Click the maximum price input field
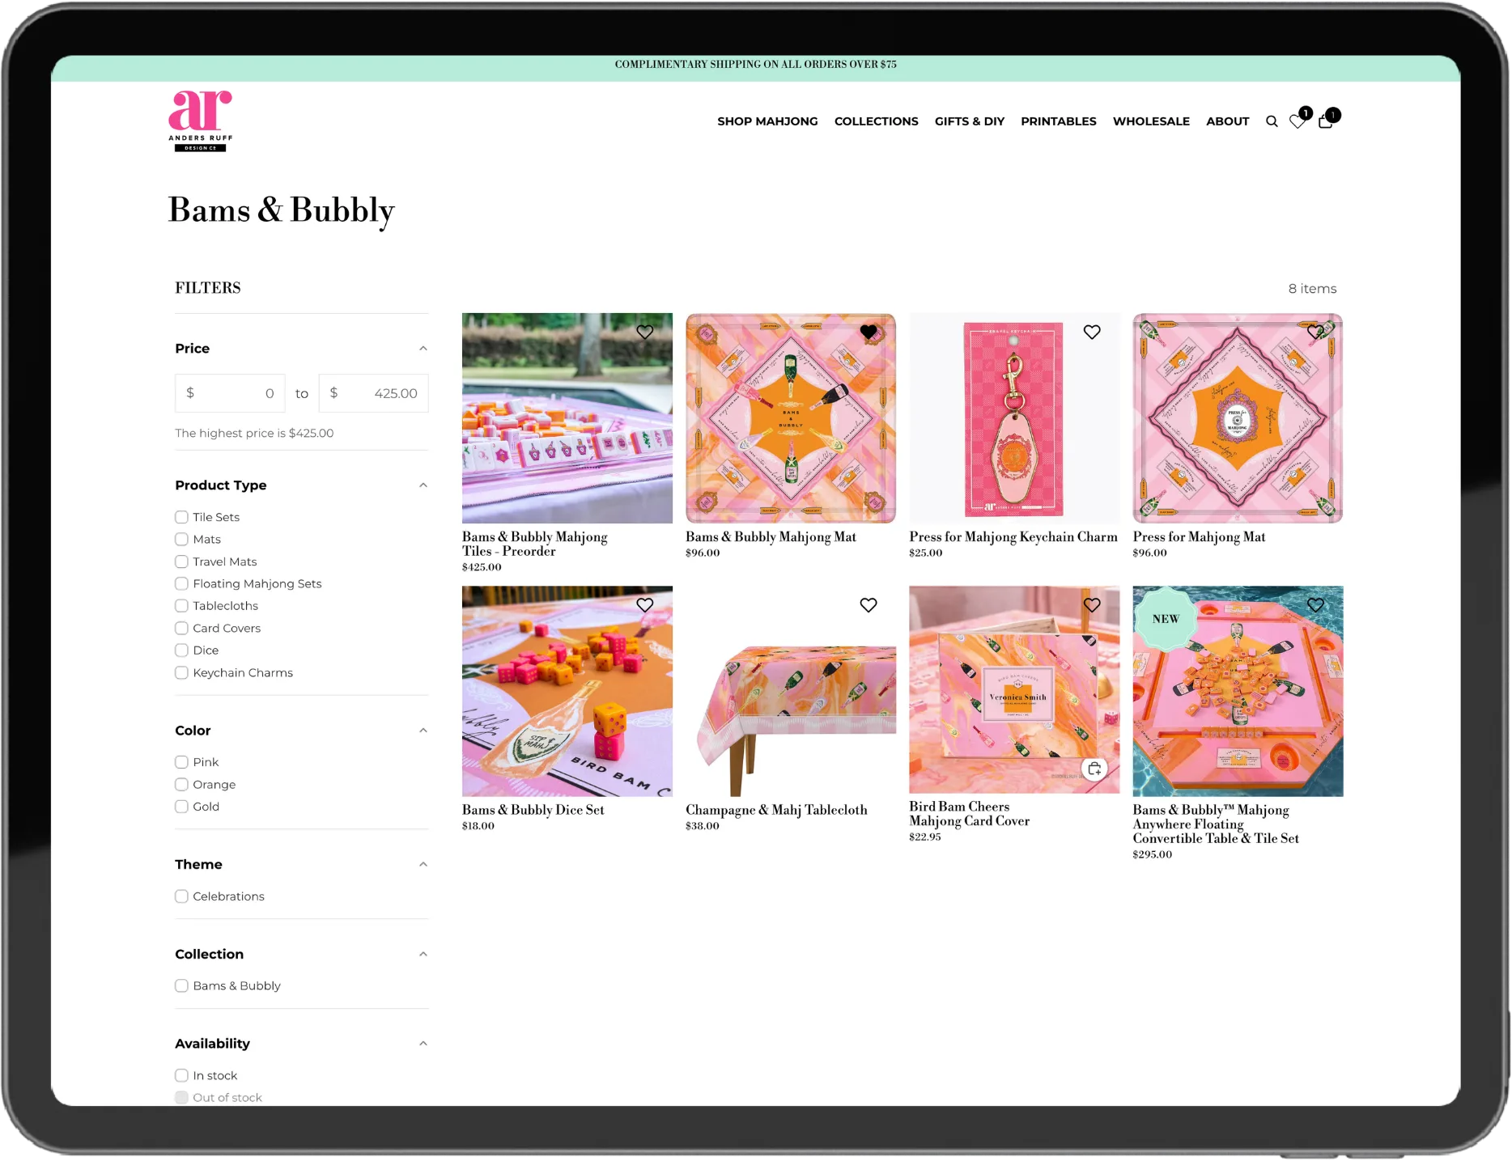The height and width of the screenshot is (1161, 1512). (x=374, y=393)
